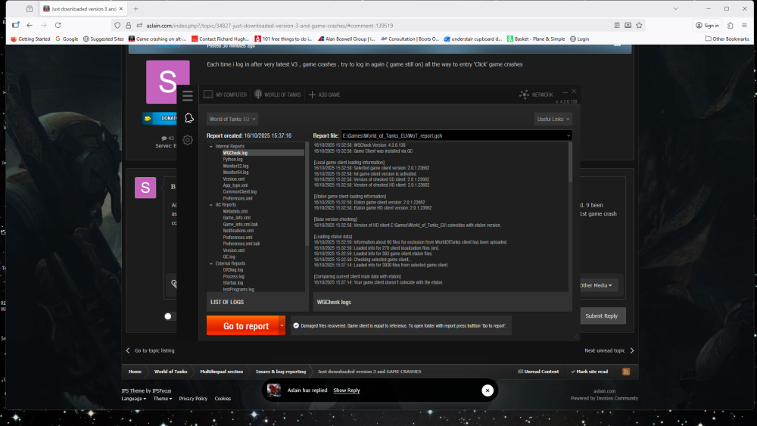Collapse the GC Reports tree node
757x426 pixels.
pyautogui.click(x=211, y=205)
